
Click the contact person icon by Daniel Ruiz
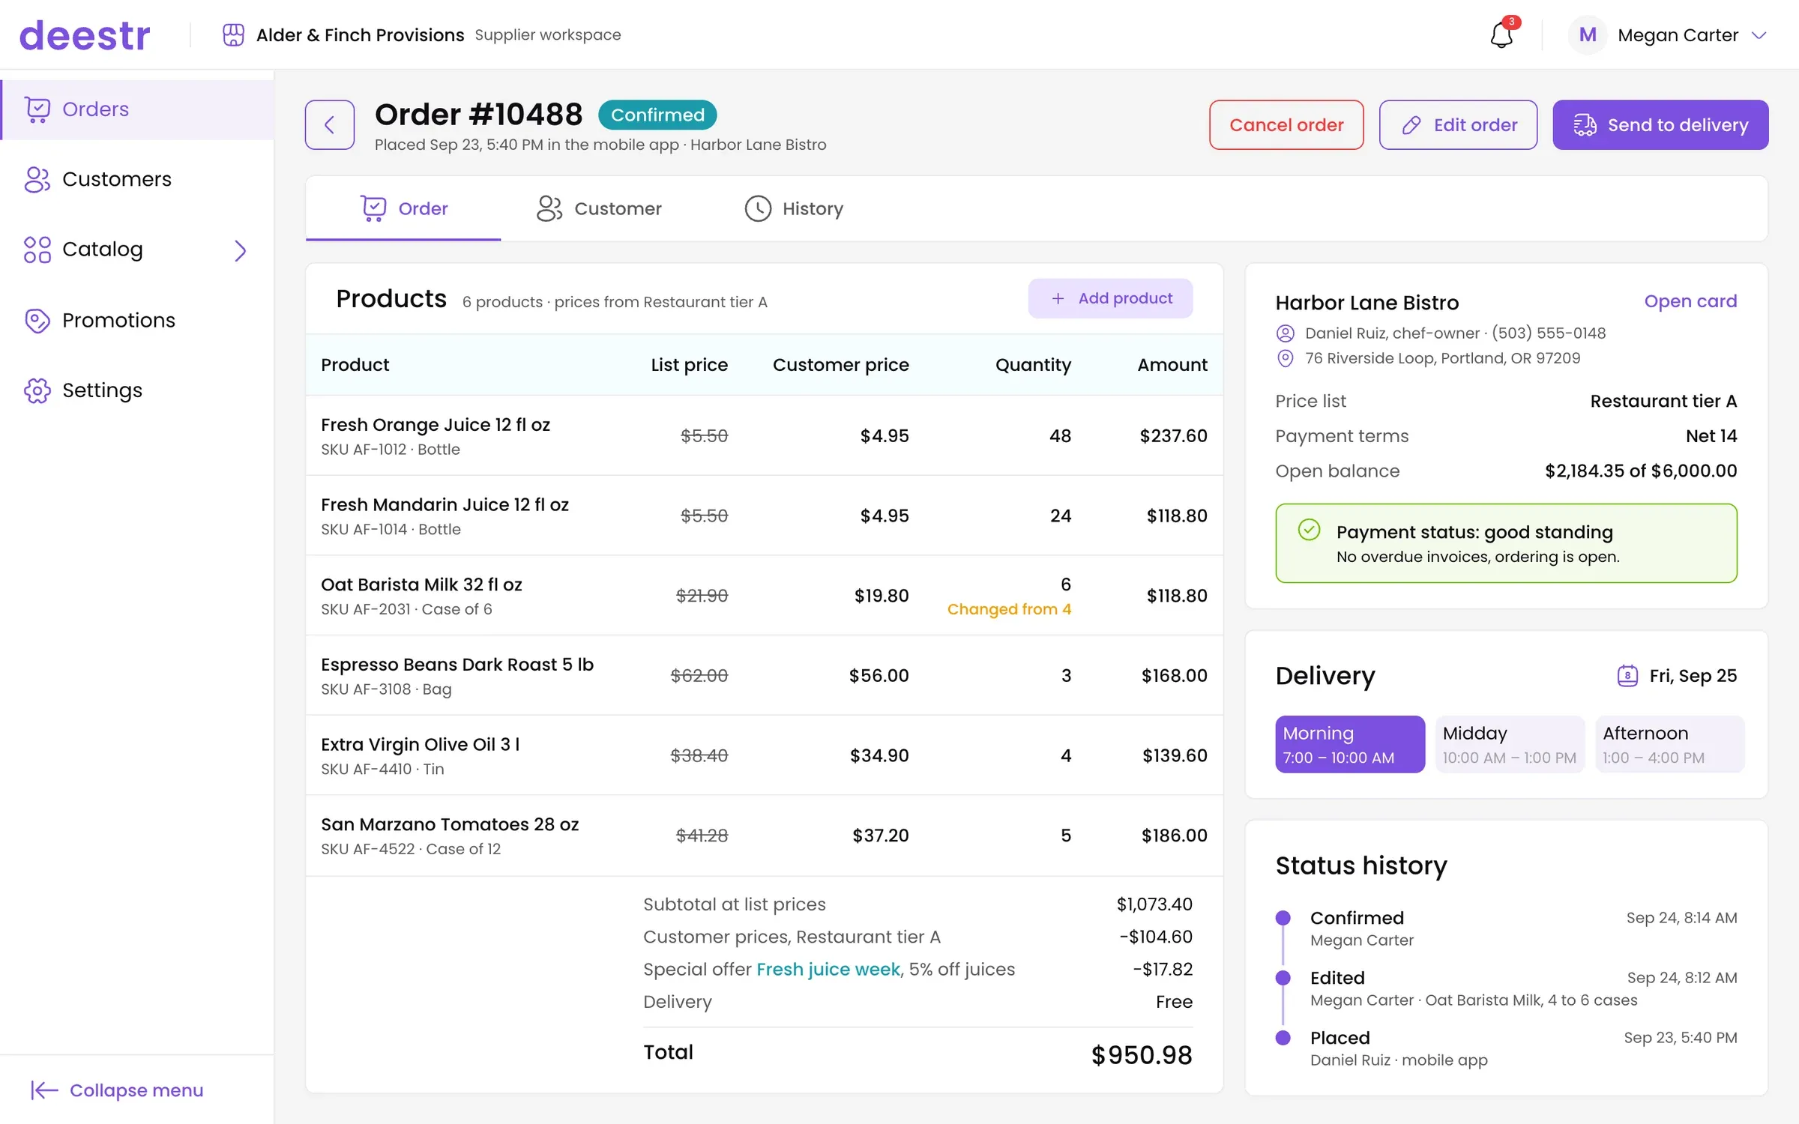tap(1285, 333)
